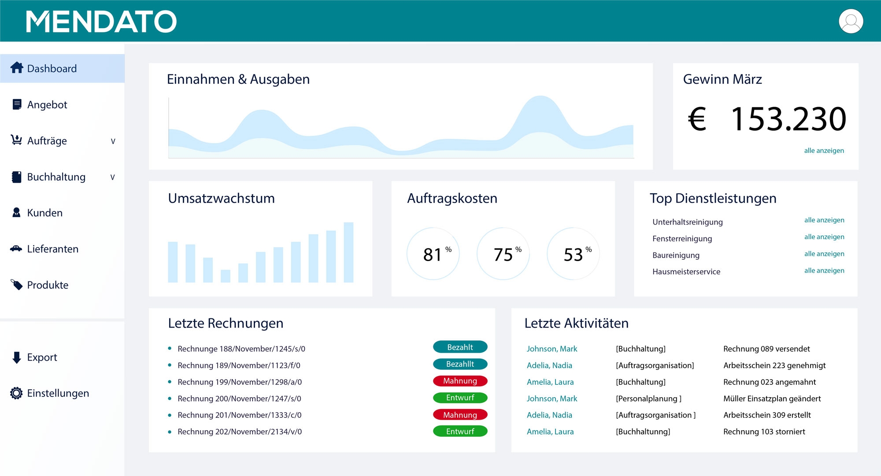Click the Kunden person icon
Screen dimensions: 881x476
tap(16, 213)
